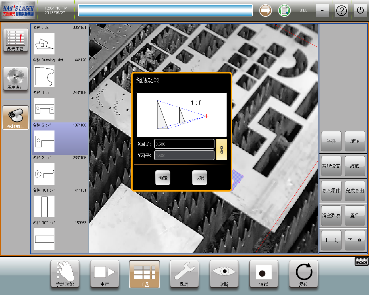369x295 pixels.
Task: Open the on-screen keyboard icon
Action: tap(362, 261)
